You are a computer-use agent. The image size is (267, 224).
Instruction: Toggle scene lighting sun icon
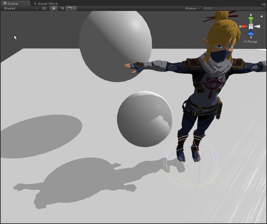pyautogui.click(x=54, y=8)
